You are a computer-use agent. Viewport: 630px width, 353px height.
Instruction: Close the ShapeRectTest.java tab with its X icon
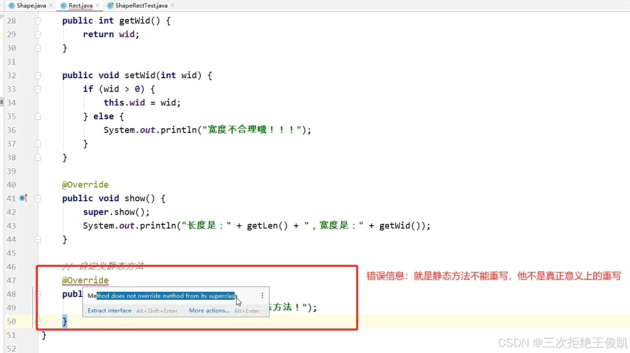coord(172,6)
